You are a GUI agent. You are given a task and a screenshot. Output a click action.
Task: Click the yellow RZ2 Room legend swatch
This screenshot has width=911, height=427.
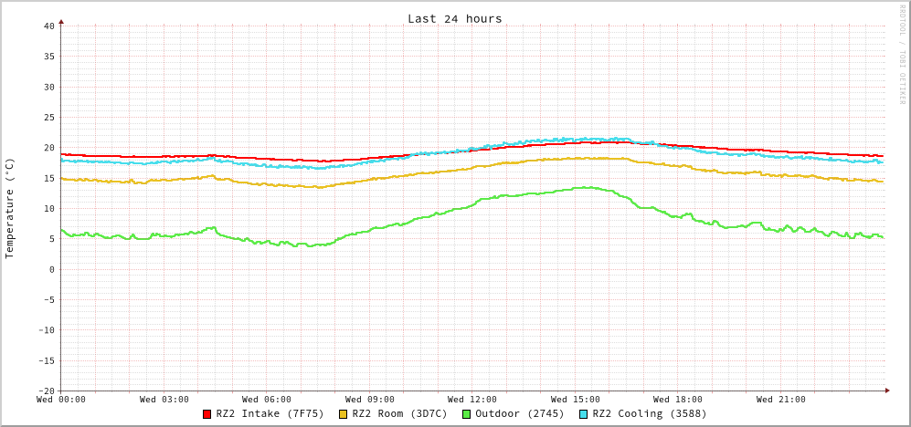point(344,414)
